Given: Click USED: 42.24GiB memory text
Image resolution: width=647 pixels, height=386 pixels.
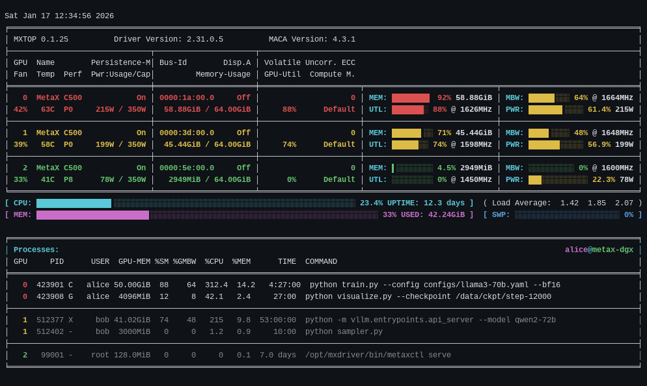Looking at the screenshot, I should [433, 214].
